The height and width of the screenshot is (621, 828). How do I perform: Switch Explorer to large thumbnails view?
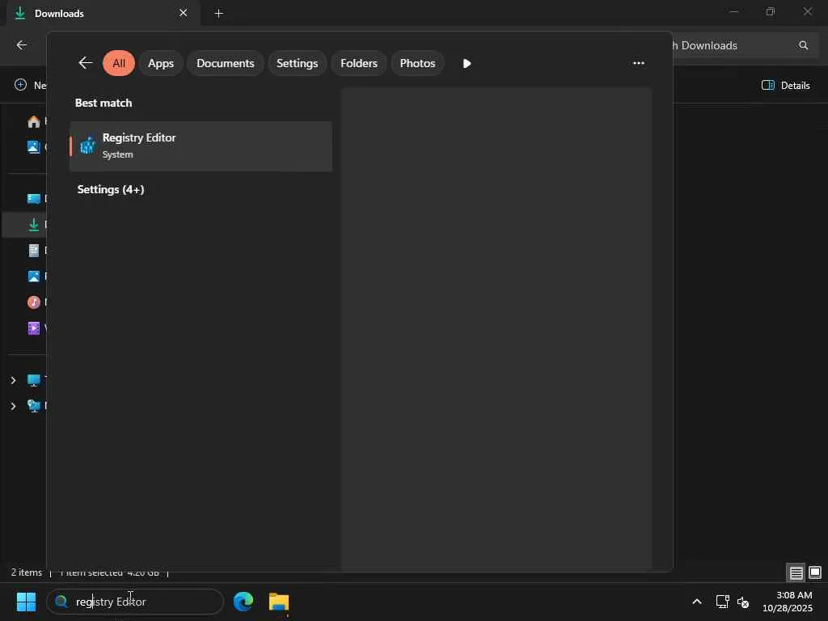tap(815, 572)
